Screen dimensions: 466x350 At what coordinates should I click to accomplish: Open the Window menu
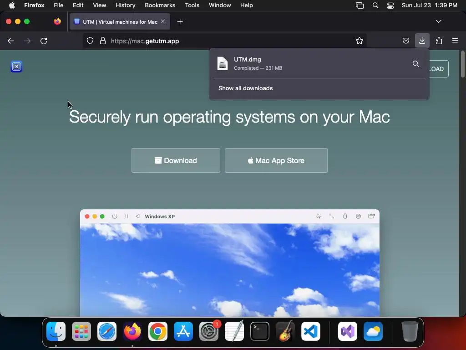click(x=220, y=5)
